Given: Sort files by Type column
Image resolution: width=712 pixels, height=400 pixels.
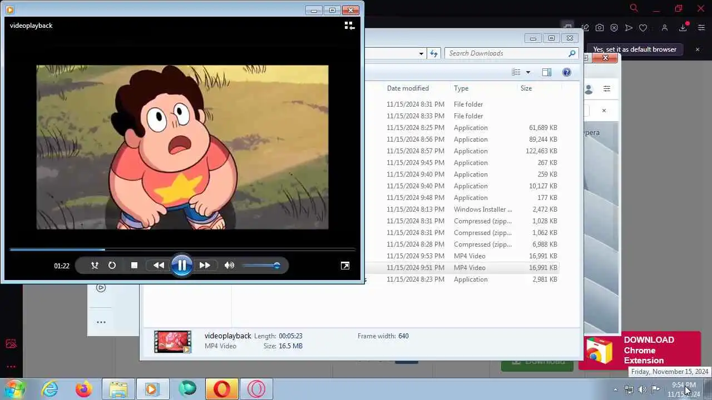Looking at the screenshot, I should click(461, 88).
